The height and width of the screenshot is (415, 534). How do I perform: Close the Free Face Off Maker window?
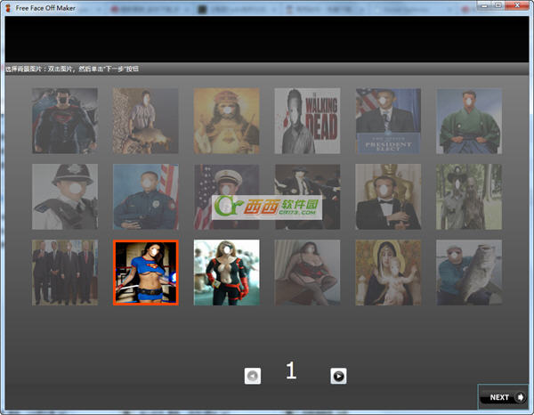point(517,5)
